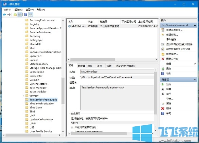Image resolution: width=199 pixels, height=143 pixels.
Task: Click task list horizontal scrollbar right arrow
Action: point(156,59)
